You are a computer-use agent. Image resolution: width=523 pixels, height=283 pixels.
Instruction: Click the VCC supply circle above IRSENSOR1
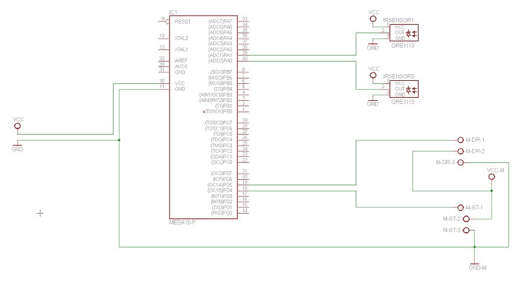(x=373, y=19)
